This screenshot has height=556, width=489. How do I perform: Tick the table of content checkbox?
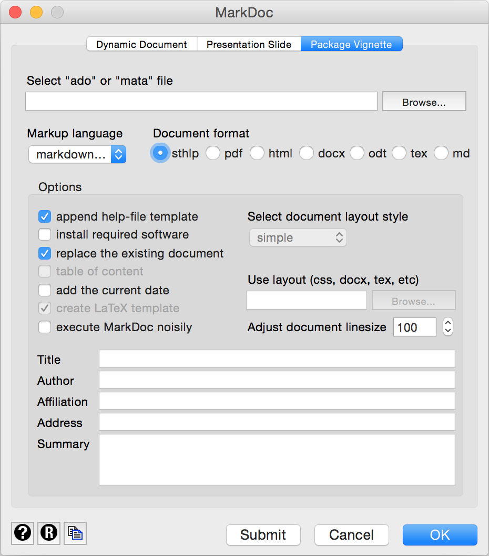pos(45,271)
